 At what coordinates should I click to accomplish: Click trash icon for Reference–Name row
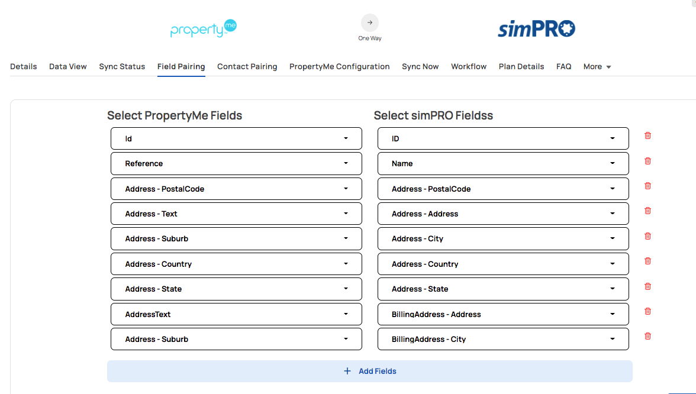point(647,161)
